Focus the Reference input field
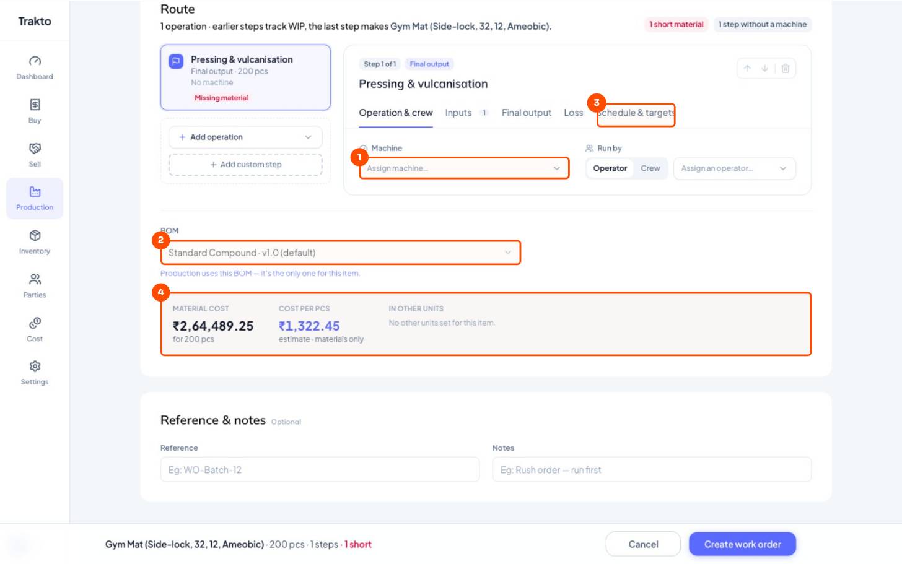 point(320,470)
